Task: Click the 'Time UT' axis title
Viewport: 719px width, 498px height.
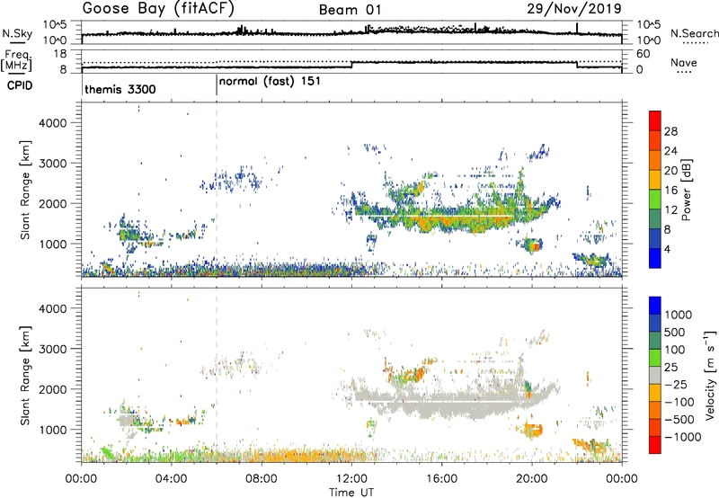Action: point(351,493)
